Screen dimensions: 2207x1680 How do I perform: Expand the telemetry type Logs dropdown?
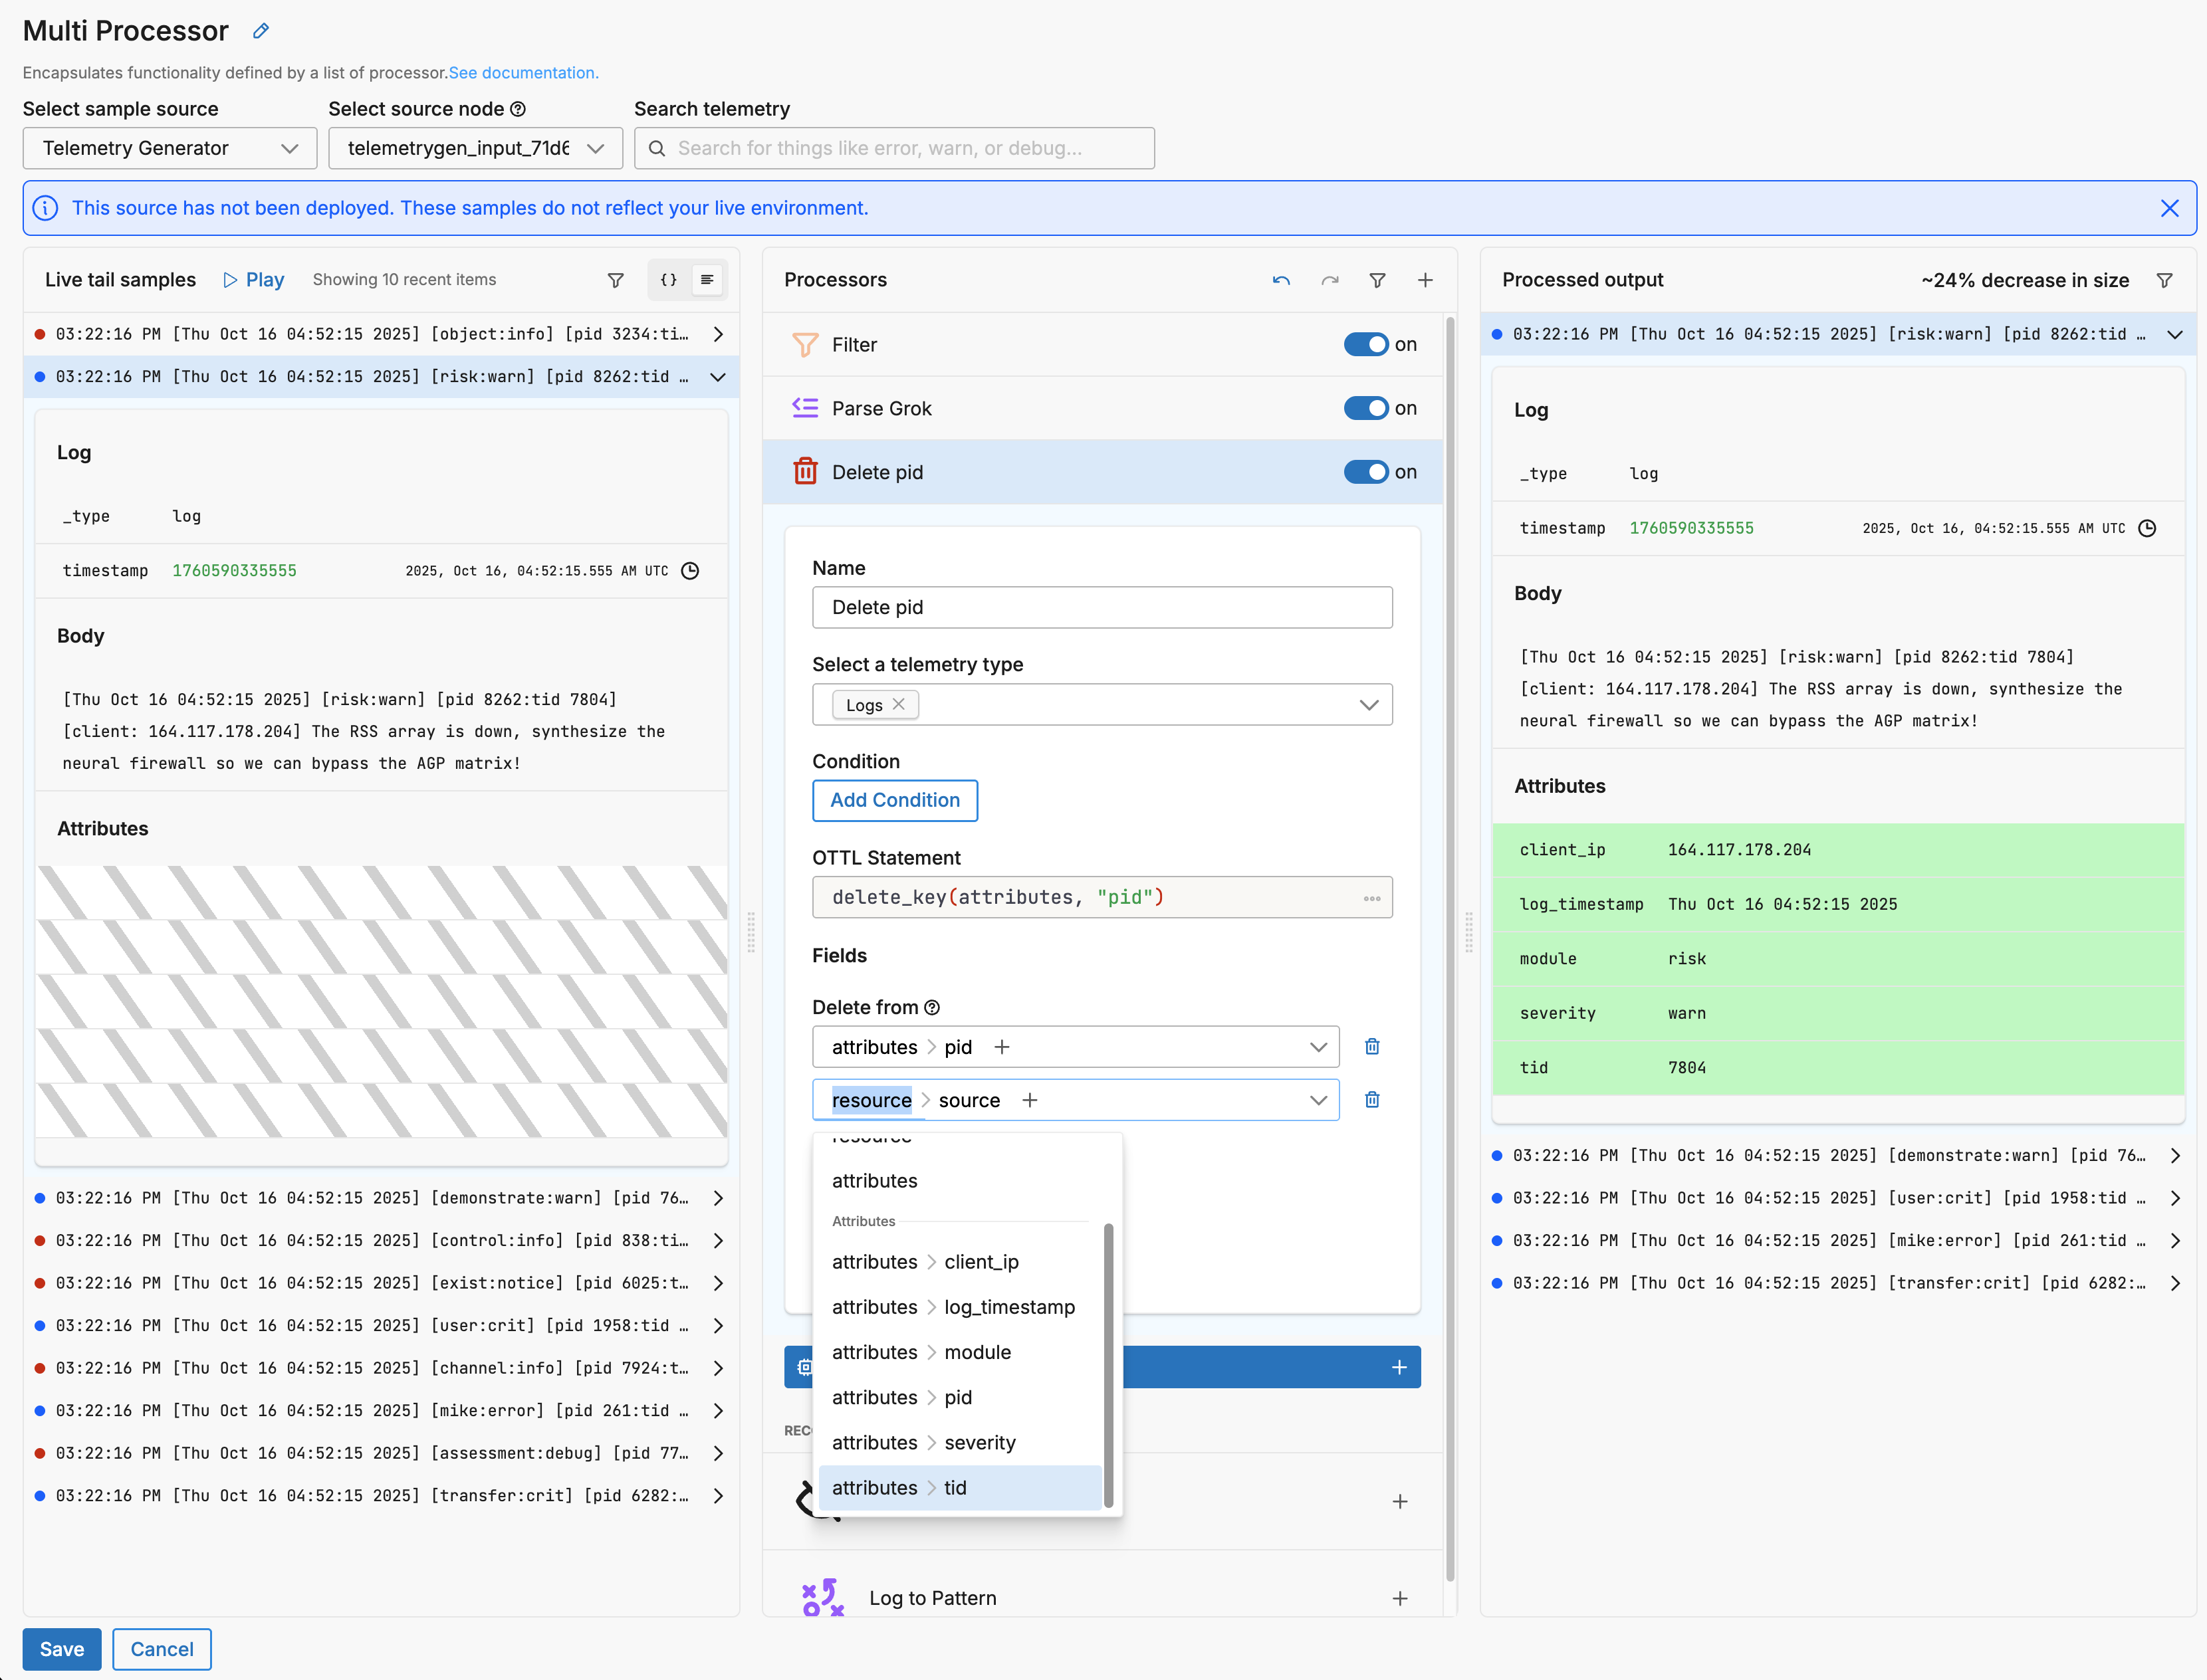click(x=1367, y=705)
